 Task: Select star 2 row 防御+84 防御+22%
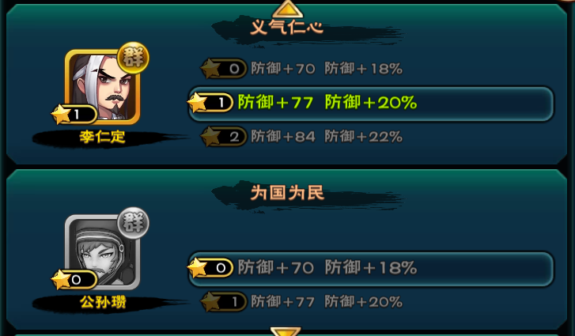(x=301, y=137)
